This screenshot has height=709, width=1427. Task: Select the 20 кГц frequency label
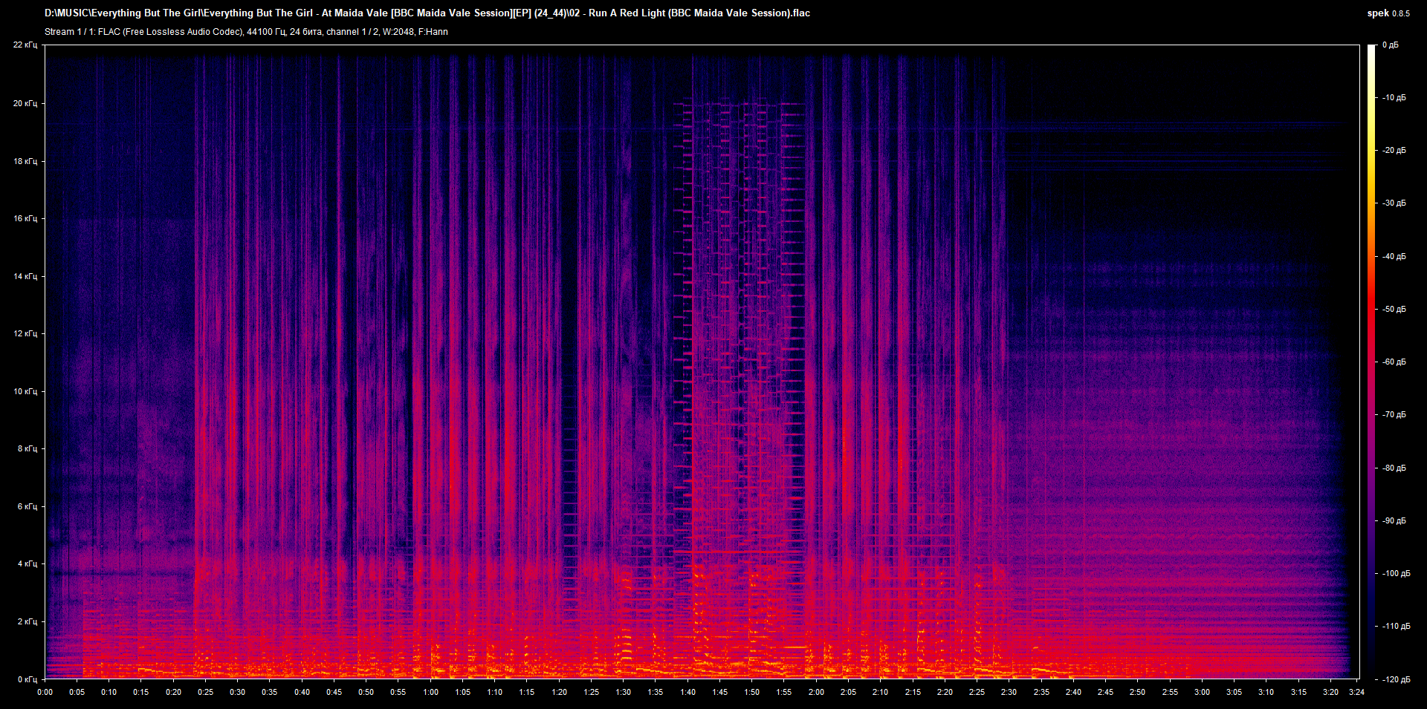click(25, 103)
